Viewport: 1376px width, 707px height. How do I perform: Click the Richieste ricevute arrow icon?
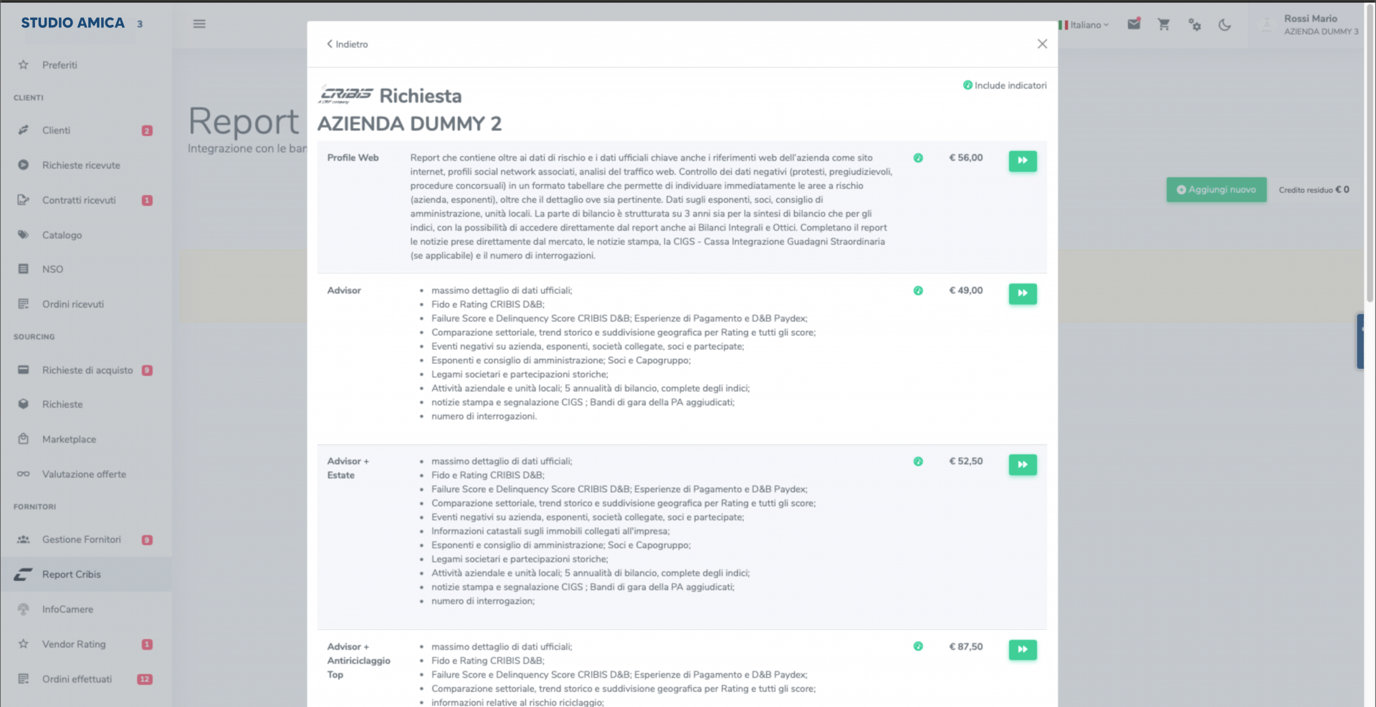[x=23, y=165]
